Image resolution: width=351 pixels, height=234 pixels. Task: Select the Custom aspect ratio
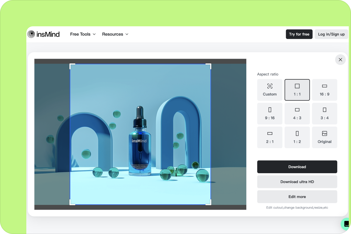(270, 90)
